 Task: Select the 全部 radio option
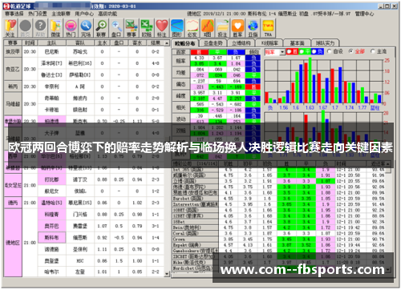351,51
